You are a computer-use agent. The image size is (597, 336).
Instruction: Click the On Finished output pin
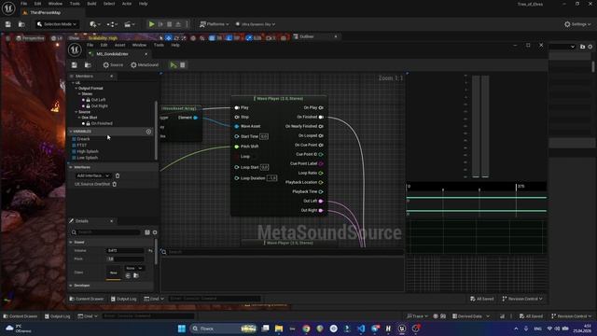[321, 117]
